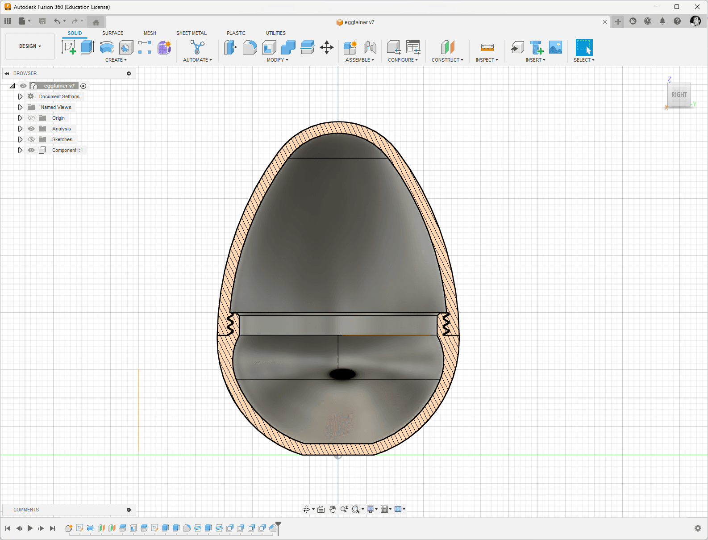
Task: Toggle visibility of Component1:1
Action: pyautogui.click(x=31, y=150)
